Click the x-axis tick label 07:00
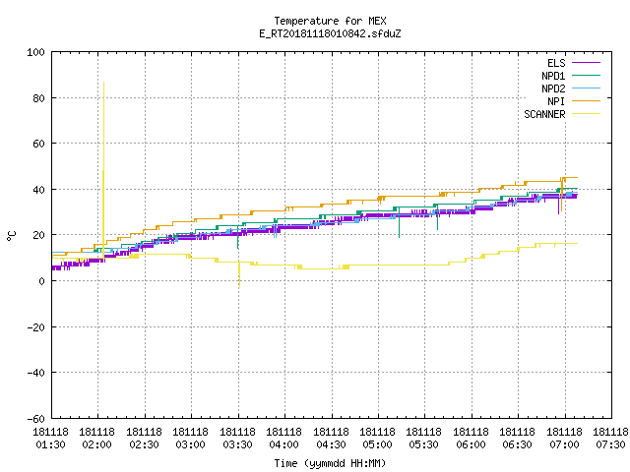Screen dimensions: 630x472 pyautogui.click(x=564, y=444)
